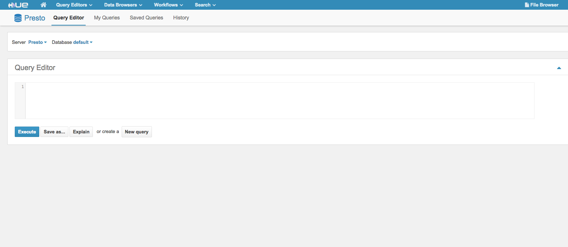Image resolution: width=568 pixels, height=247 pixels.
Task: Run the query with Execute
Action: [27, 132]
